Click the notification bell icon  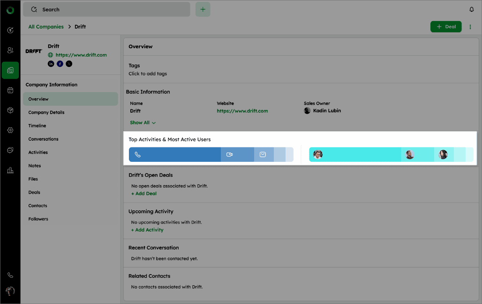pos(472,9)
